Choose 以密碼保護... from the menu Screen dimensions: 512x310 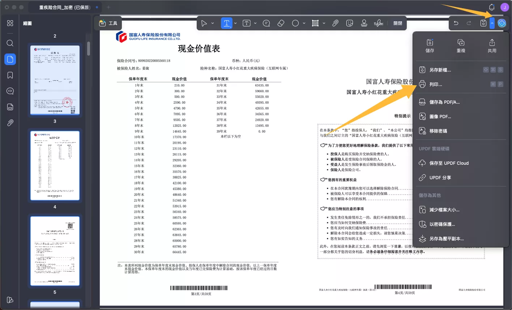point(461,224)
